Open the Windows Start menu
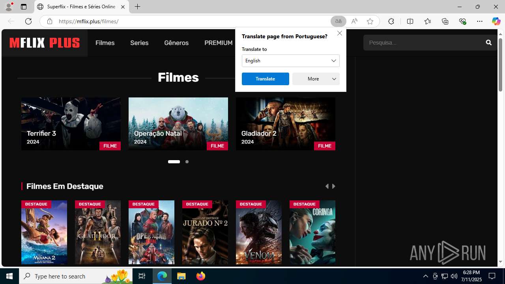This screenshot has height=284, width=505. pos(9,276)
